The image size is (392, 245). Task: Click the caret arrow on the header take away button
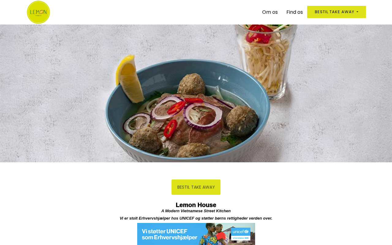click(x=357, y=12)
